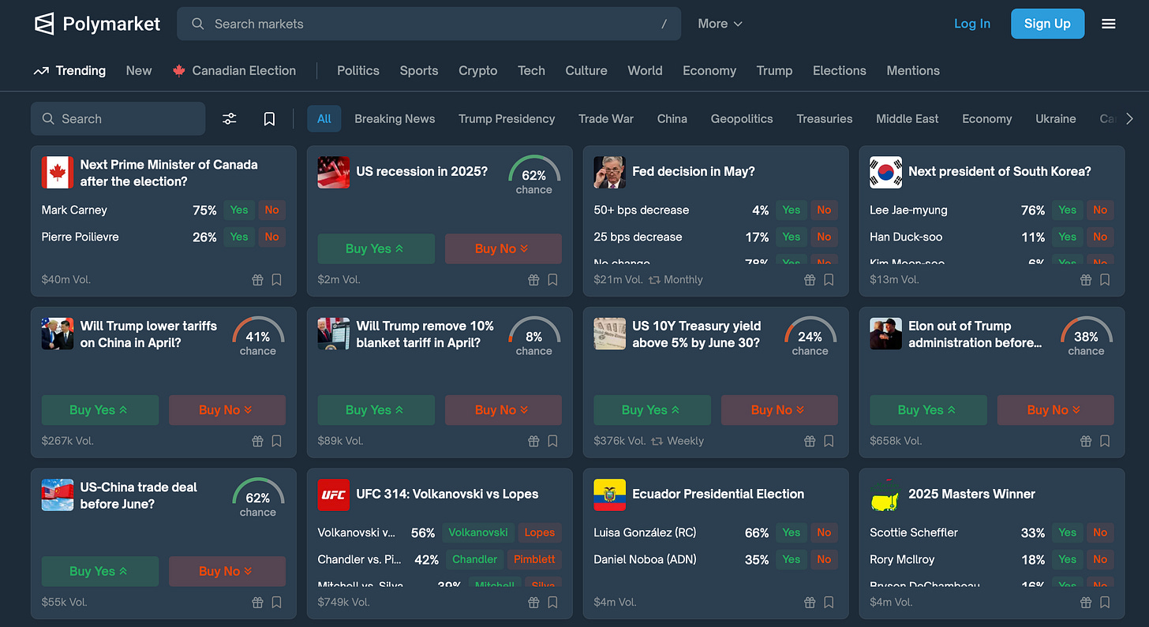This screenshot has width=1149, height=627.
Task: Click gift icon on Trump lower tariffs card
Action: 257,441
